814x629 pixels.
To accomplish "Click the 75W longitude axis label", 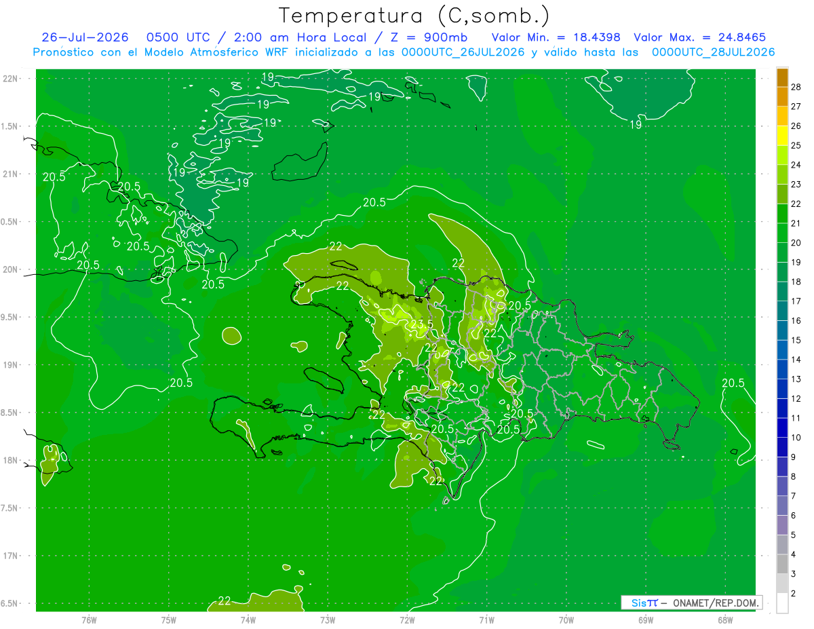I will click(169, 620).
